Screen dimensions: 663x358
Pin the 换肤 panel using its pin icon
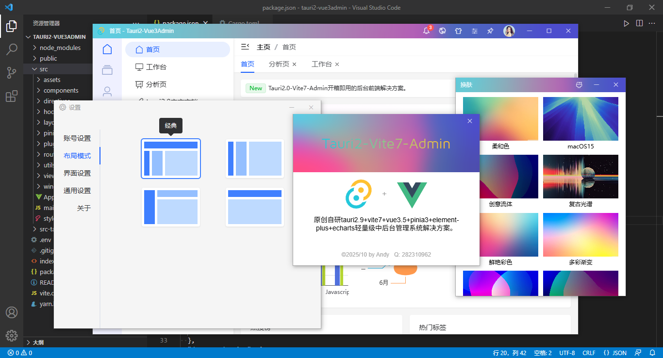[579, 84]
